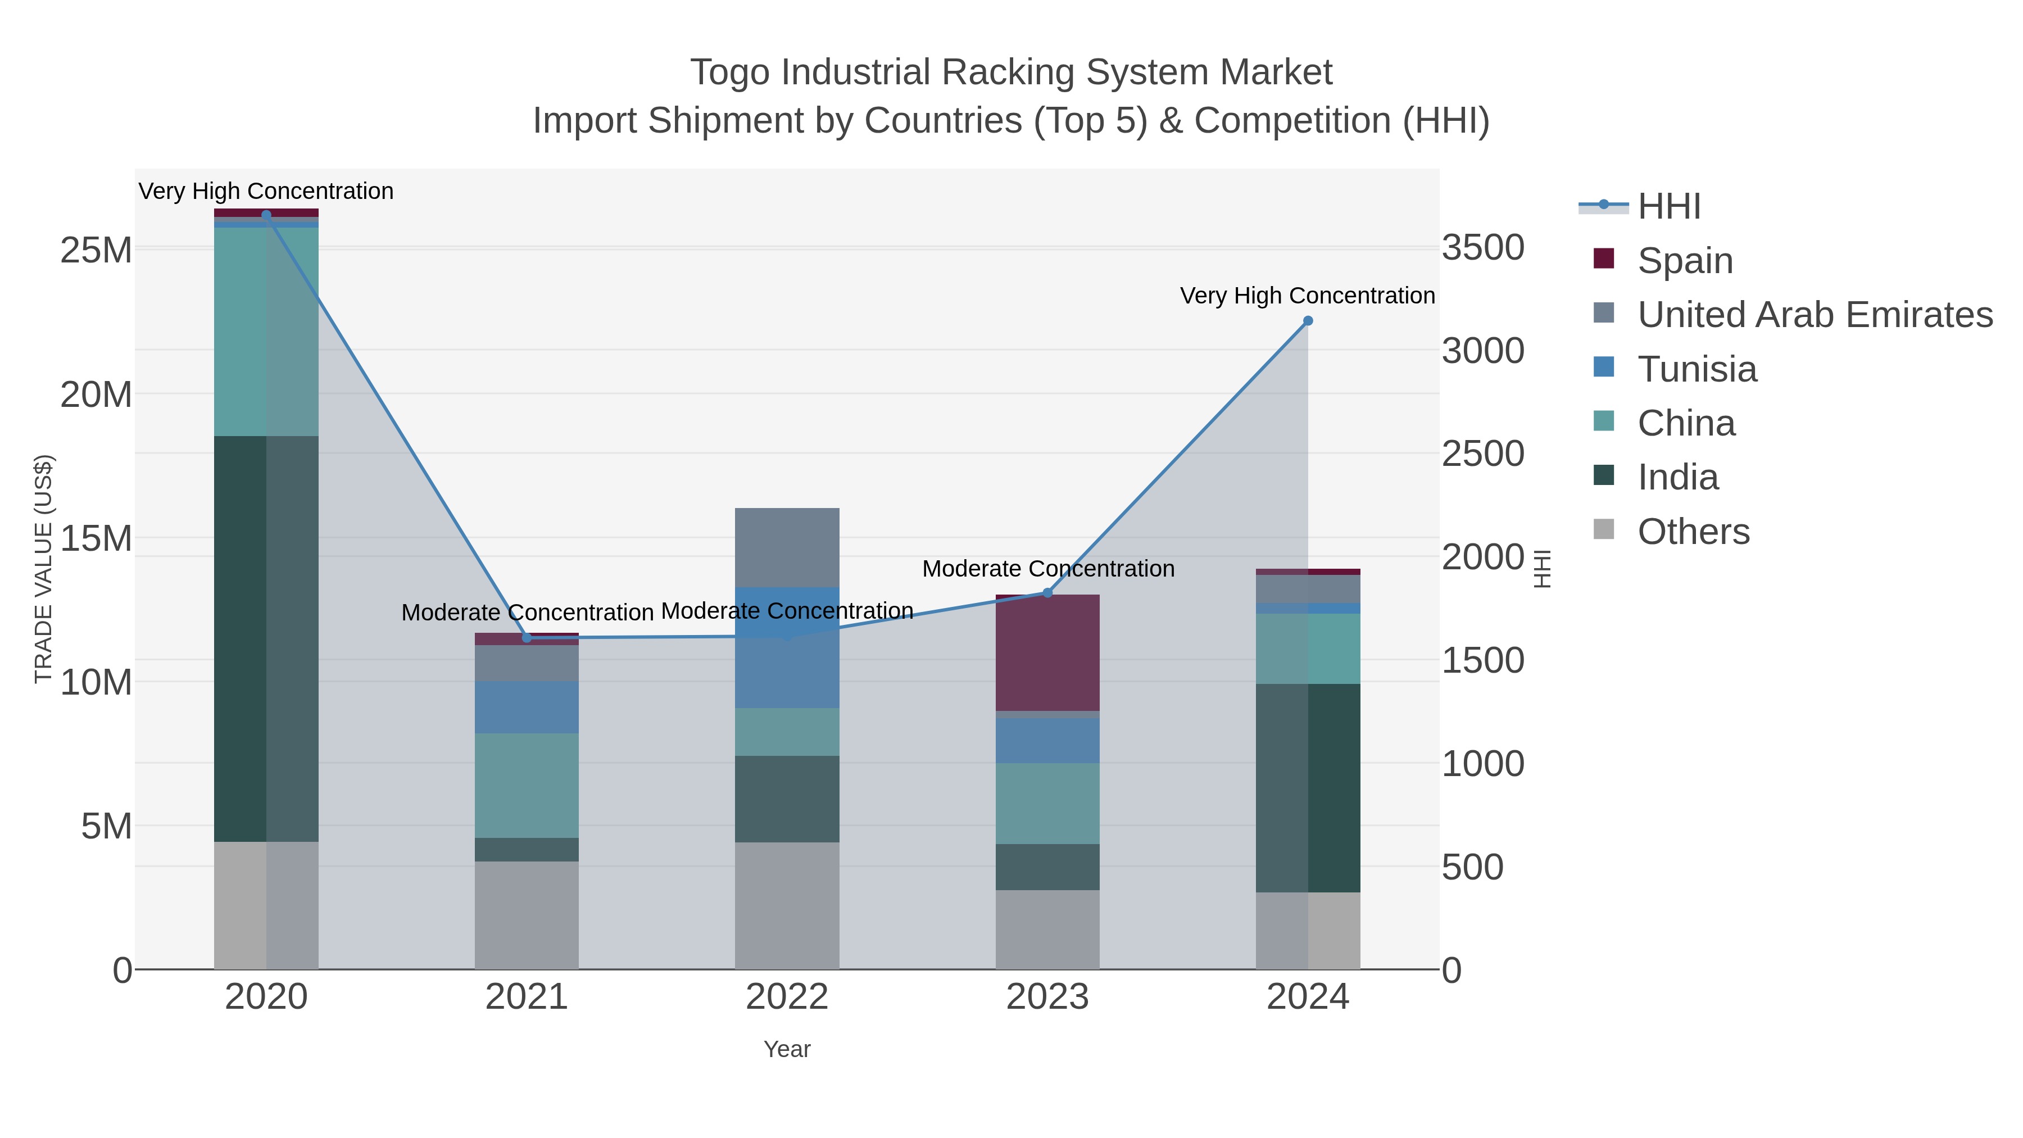The height and width of the screenshot is (1138, 2023).
Task: Click the India segment of 2023 bar
Action: coord(1047,867)
